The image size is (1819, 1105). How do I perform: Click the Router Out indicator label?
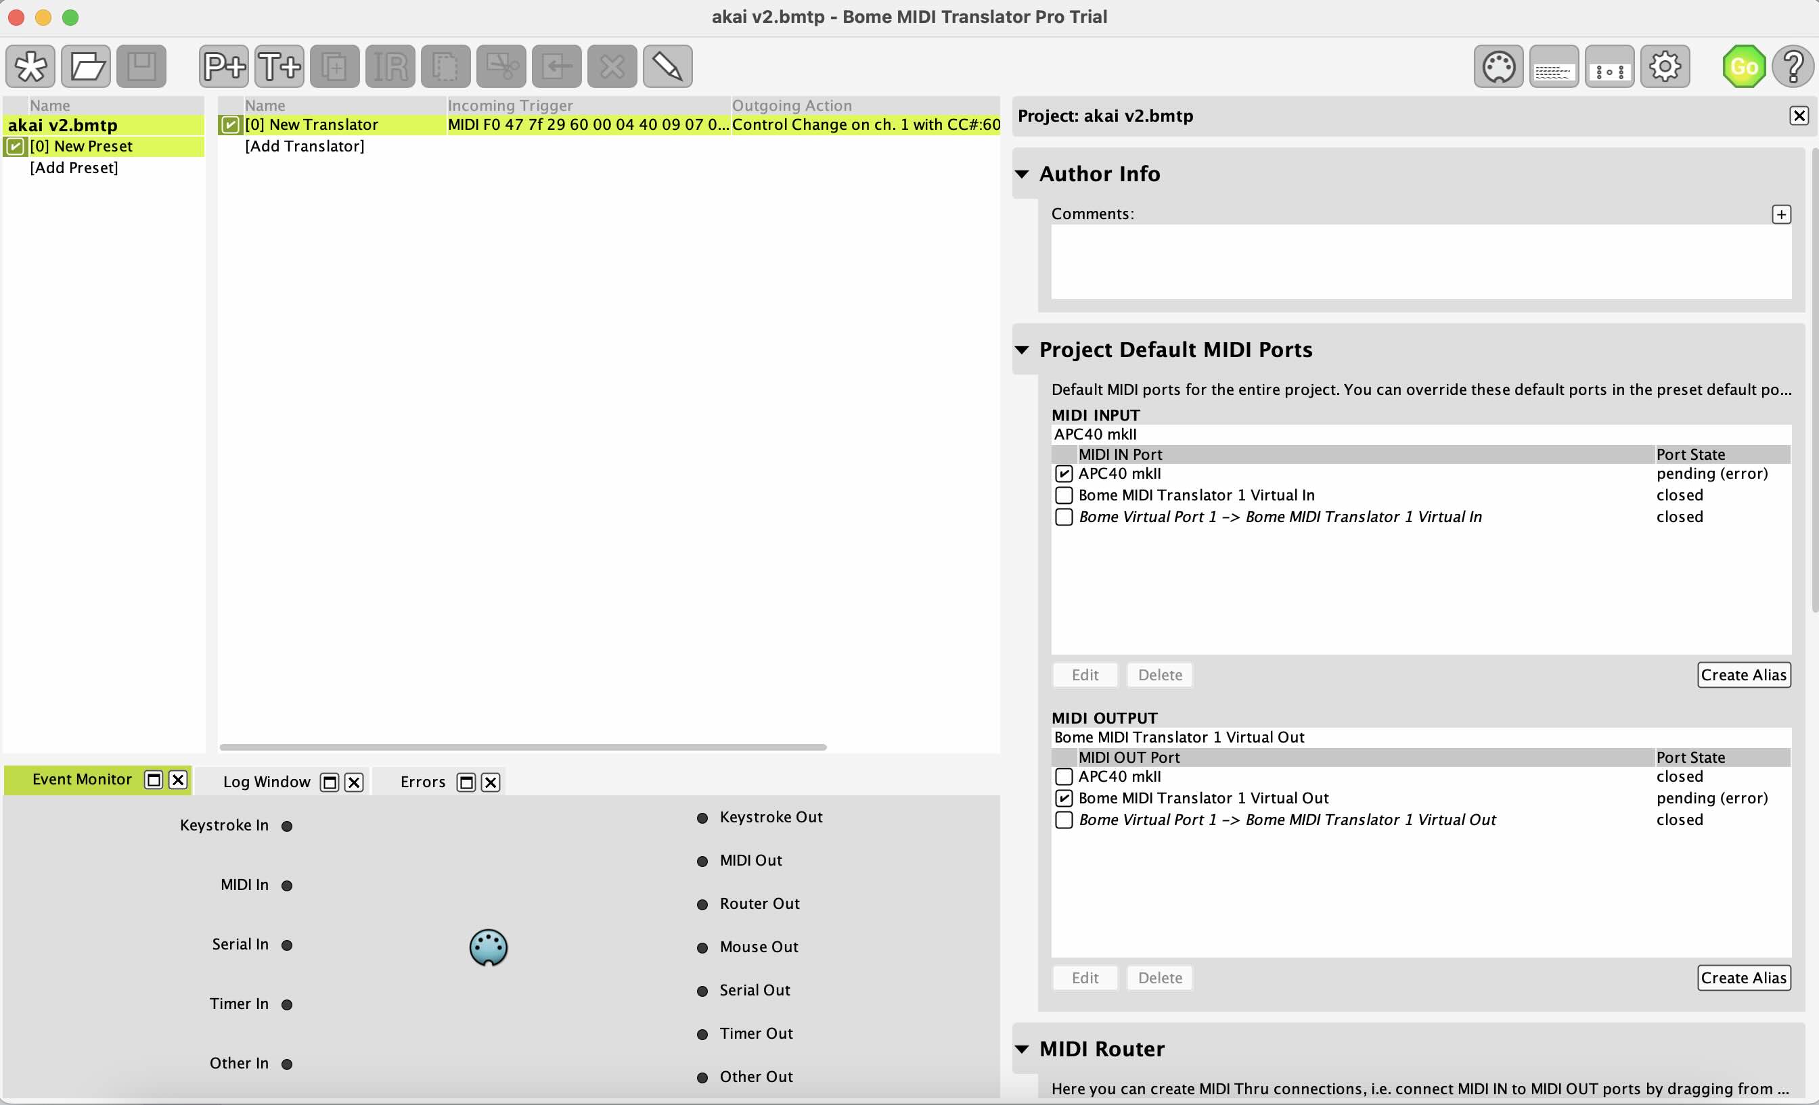[x=759, y=904]
